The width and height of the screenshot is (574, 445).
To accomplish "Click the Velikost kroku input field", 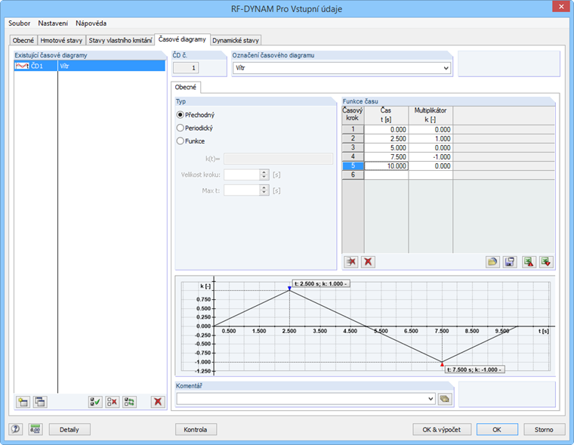I will tap(242, 175).
